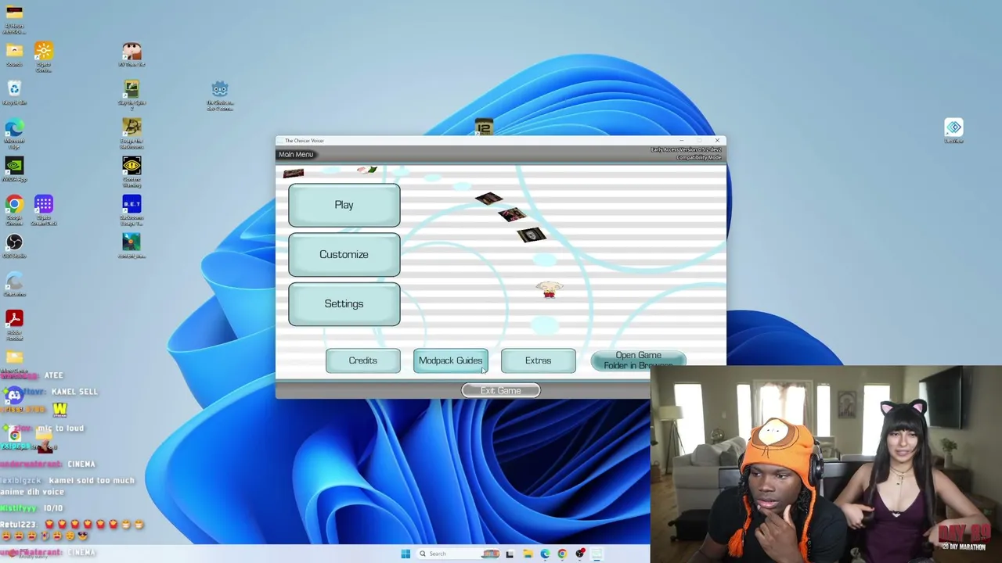Image resolution: width=1002 pixels, height=563 pixels.
Task: Click Open Game Folder in Browser
Action: click(638, 360)
